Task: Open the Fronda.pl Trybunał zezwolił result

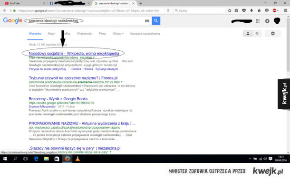Action: [73, 78]
